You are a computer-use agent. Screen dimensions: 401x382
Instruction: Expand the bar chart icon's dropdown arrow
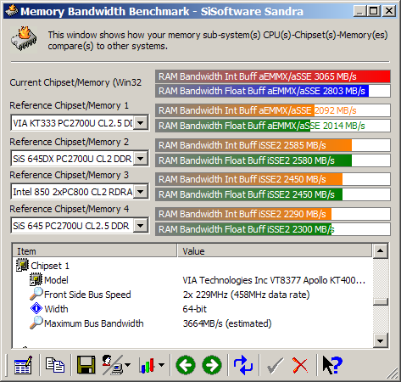click(161, 365)
